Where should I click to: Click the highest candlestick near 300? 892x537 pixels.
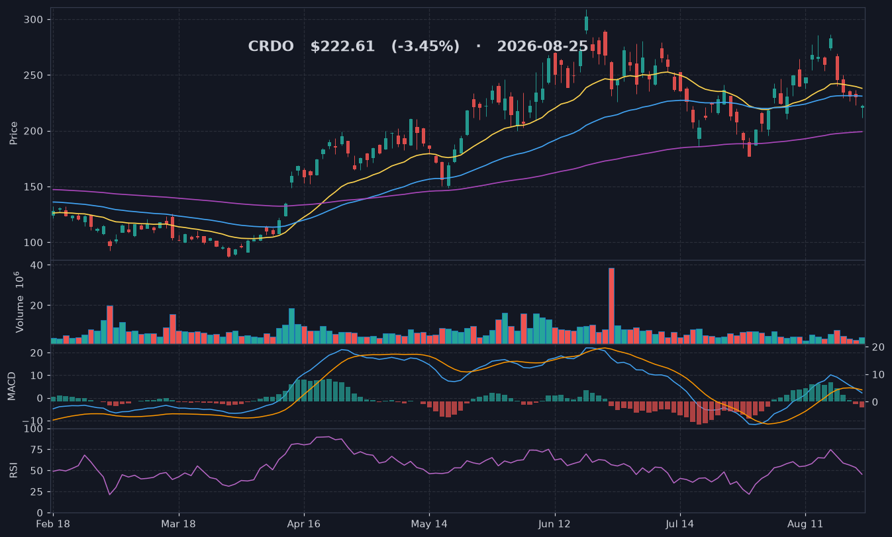coord(586,22)
